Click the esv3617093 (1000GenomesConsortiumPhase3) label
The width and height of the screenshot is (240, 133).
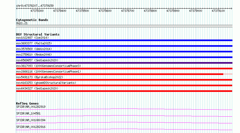[x=49, y=66]
